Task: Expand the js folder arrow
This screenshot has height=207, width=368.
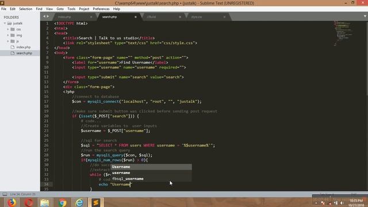Action: 7,41
